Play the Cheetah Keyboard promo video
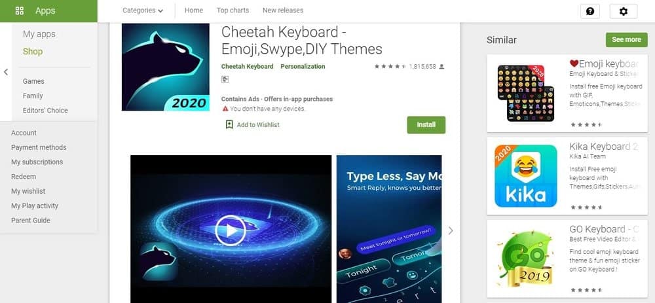Viewport: 655px width, 303px height. click(x=231, y=230)
